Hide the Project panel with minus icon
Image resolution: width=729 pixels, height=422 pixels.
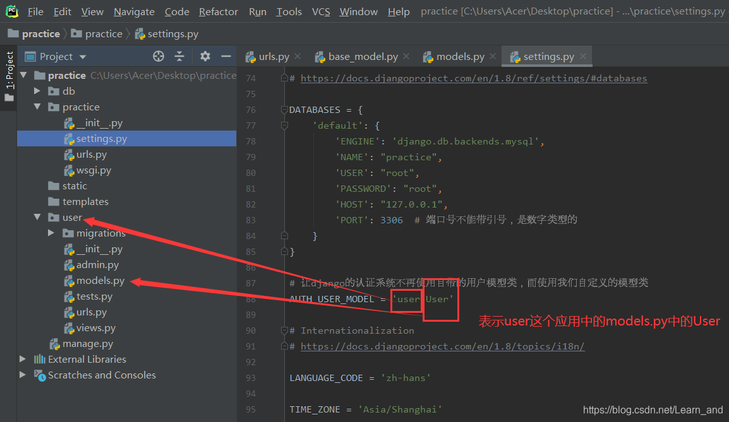226,56
